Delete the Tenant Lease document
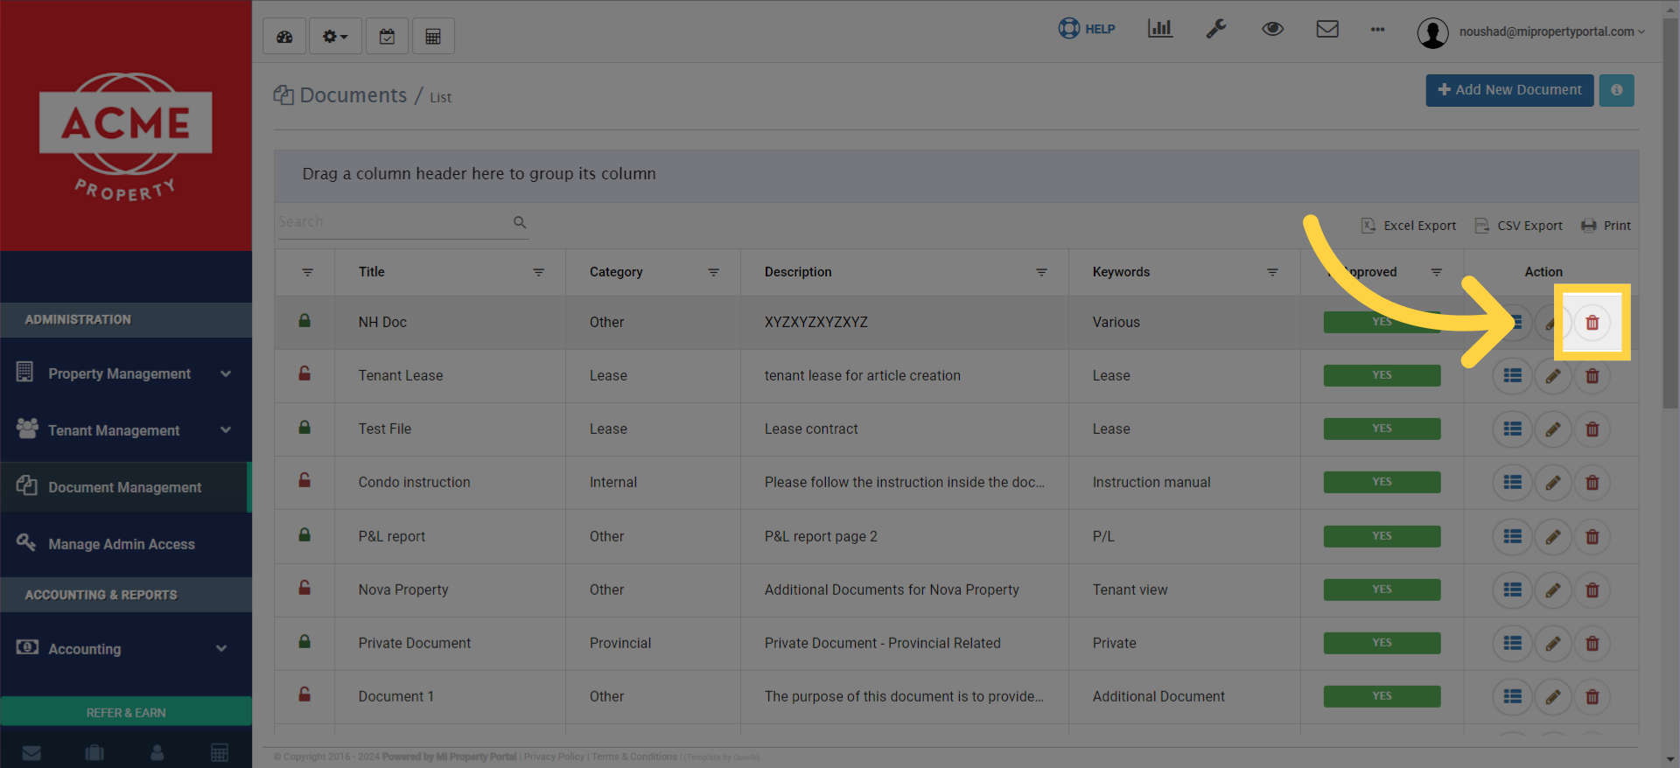This screenshot has height=768, width=1680. coord(1592,376)
